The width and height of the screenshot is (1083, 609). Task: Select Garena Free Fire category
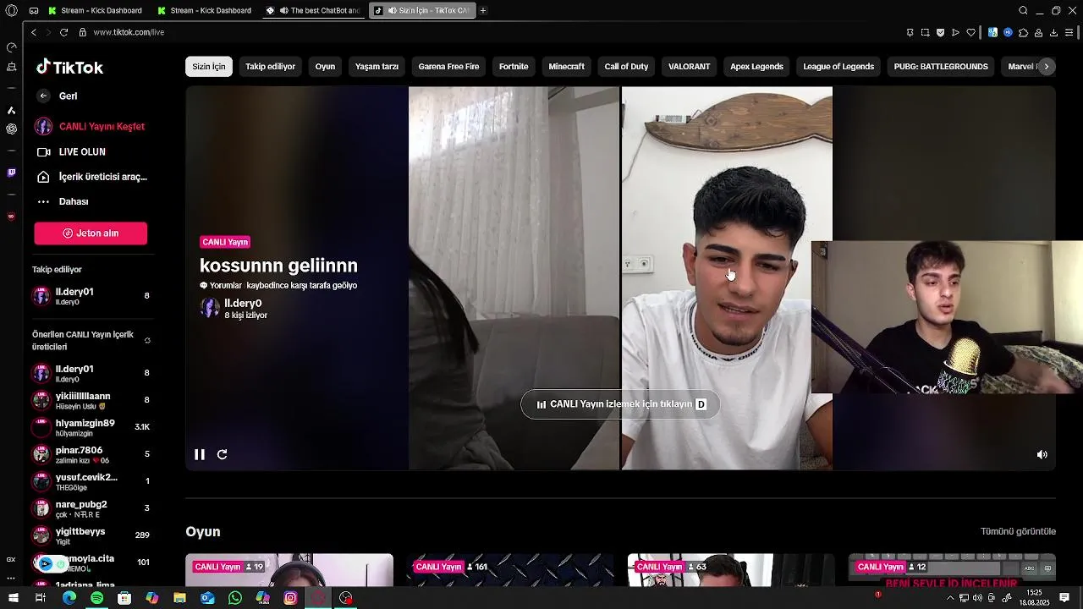click(x=448, y=67)
